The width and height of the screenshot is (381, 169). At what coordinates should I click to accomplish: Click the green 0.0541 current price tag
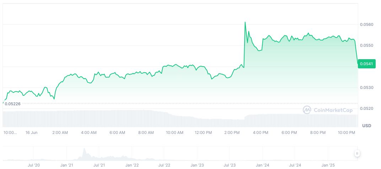[x=366, y=64]
